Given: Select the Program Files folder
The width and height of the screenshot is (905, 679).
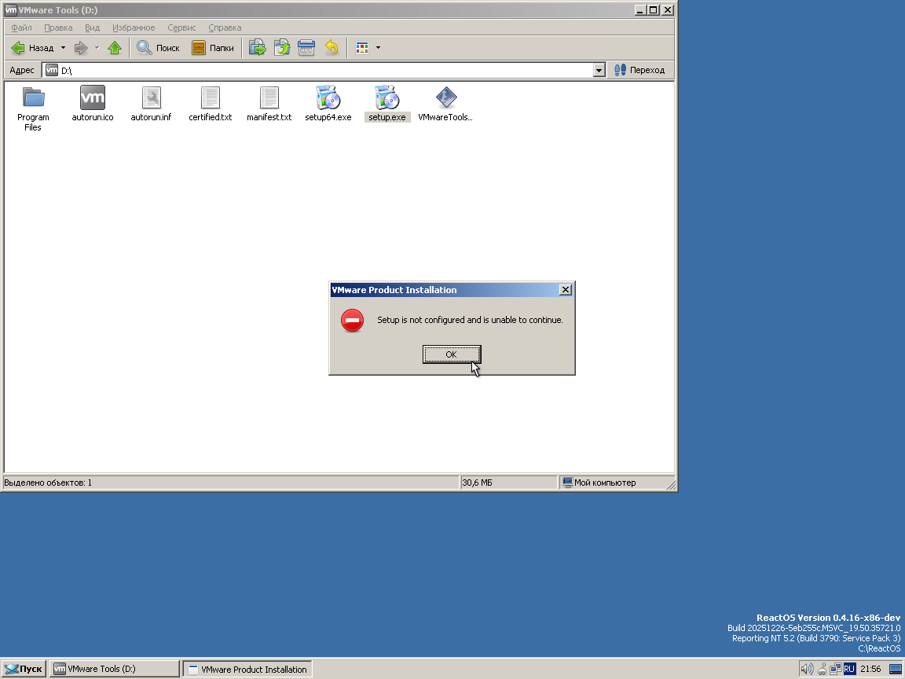Looking at the screenshot, I should 33,99.
